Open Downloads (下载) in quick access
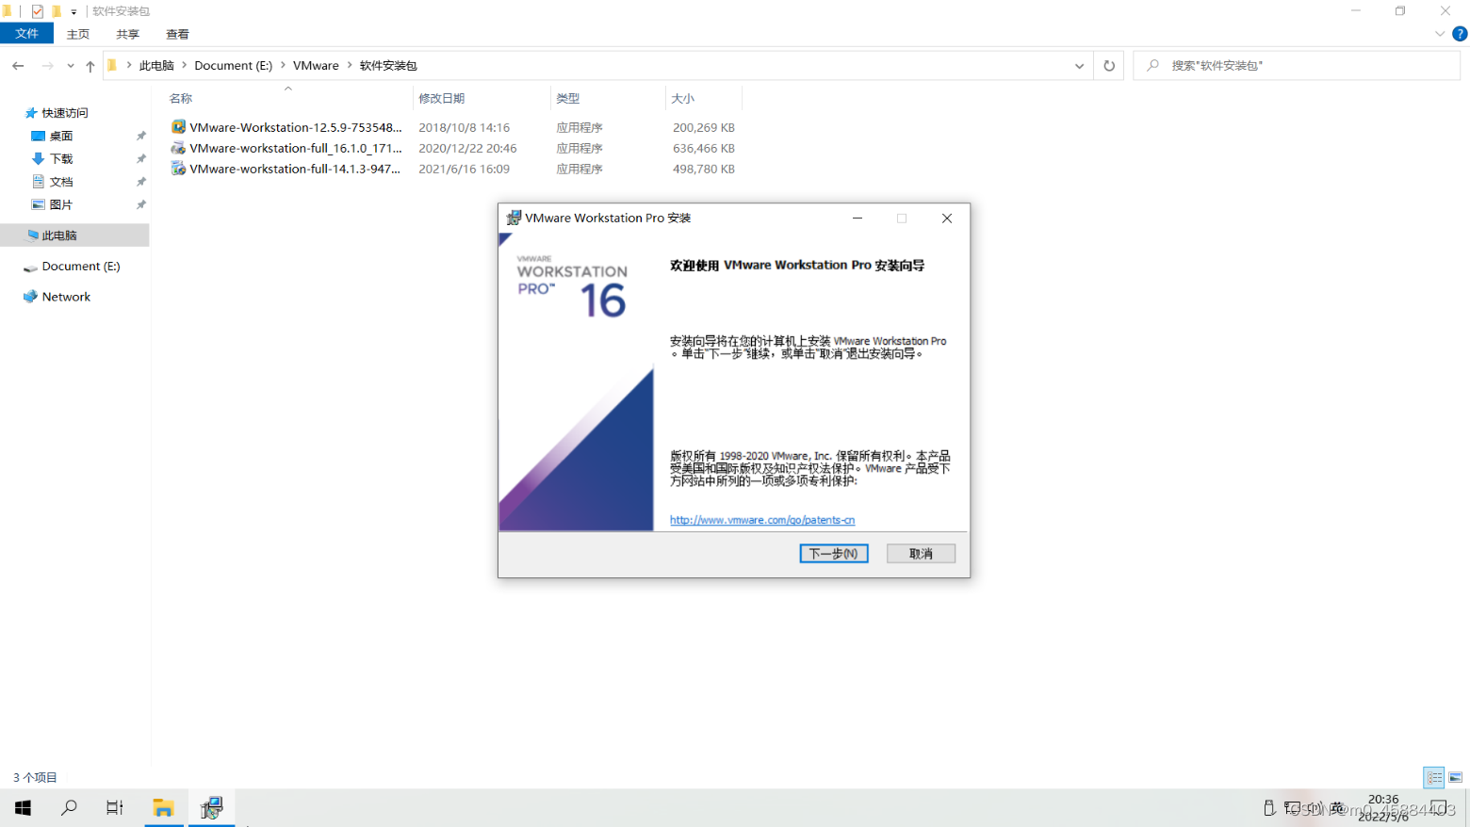This screenshot has height=827, width=1470. click(61, 159)
